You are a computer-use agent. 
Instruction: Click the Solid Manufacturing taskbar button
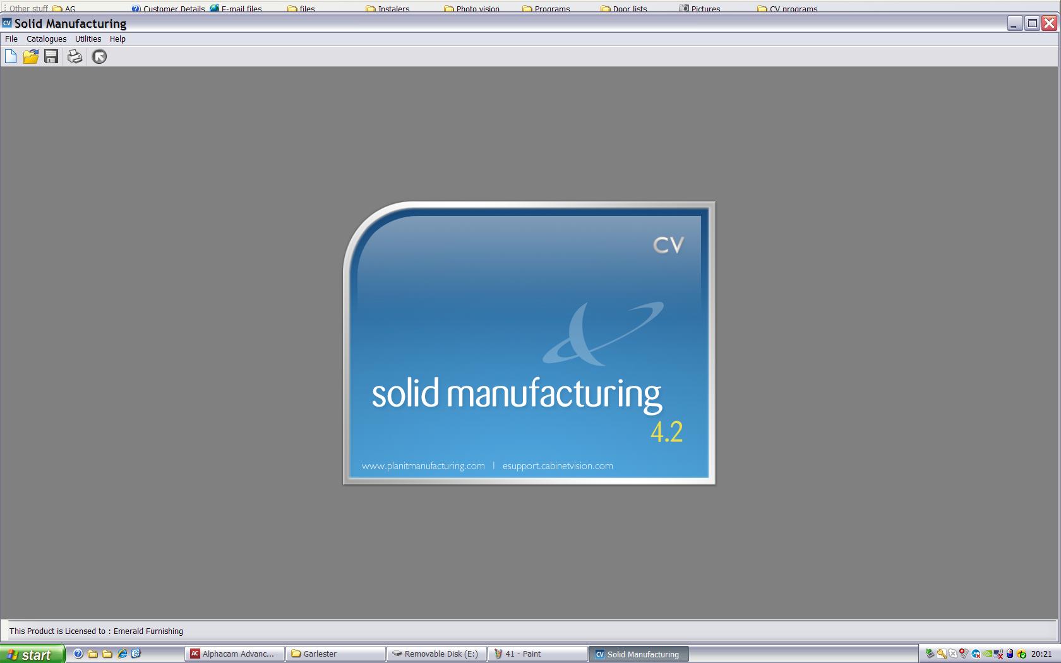pos(638,654)
